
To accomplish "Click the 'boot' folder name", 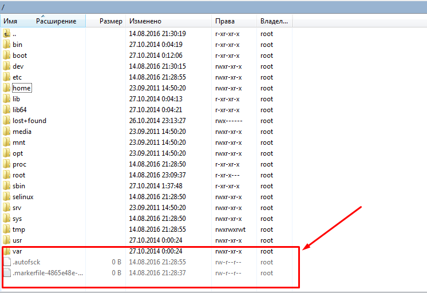I will click(20, 56).
